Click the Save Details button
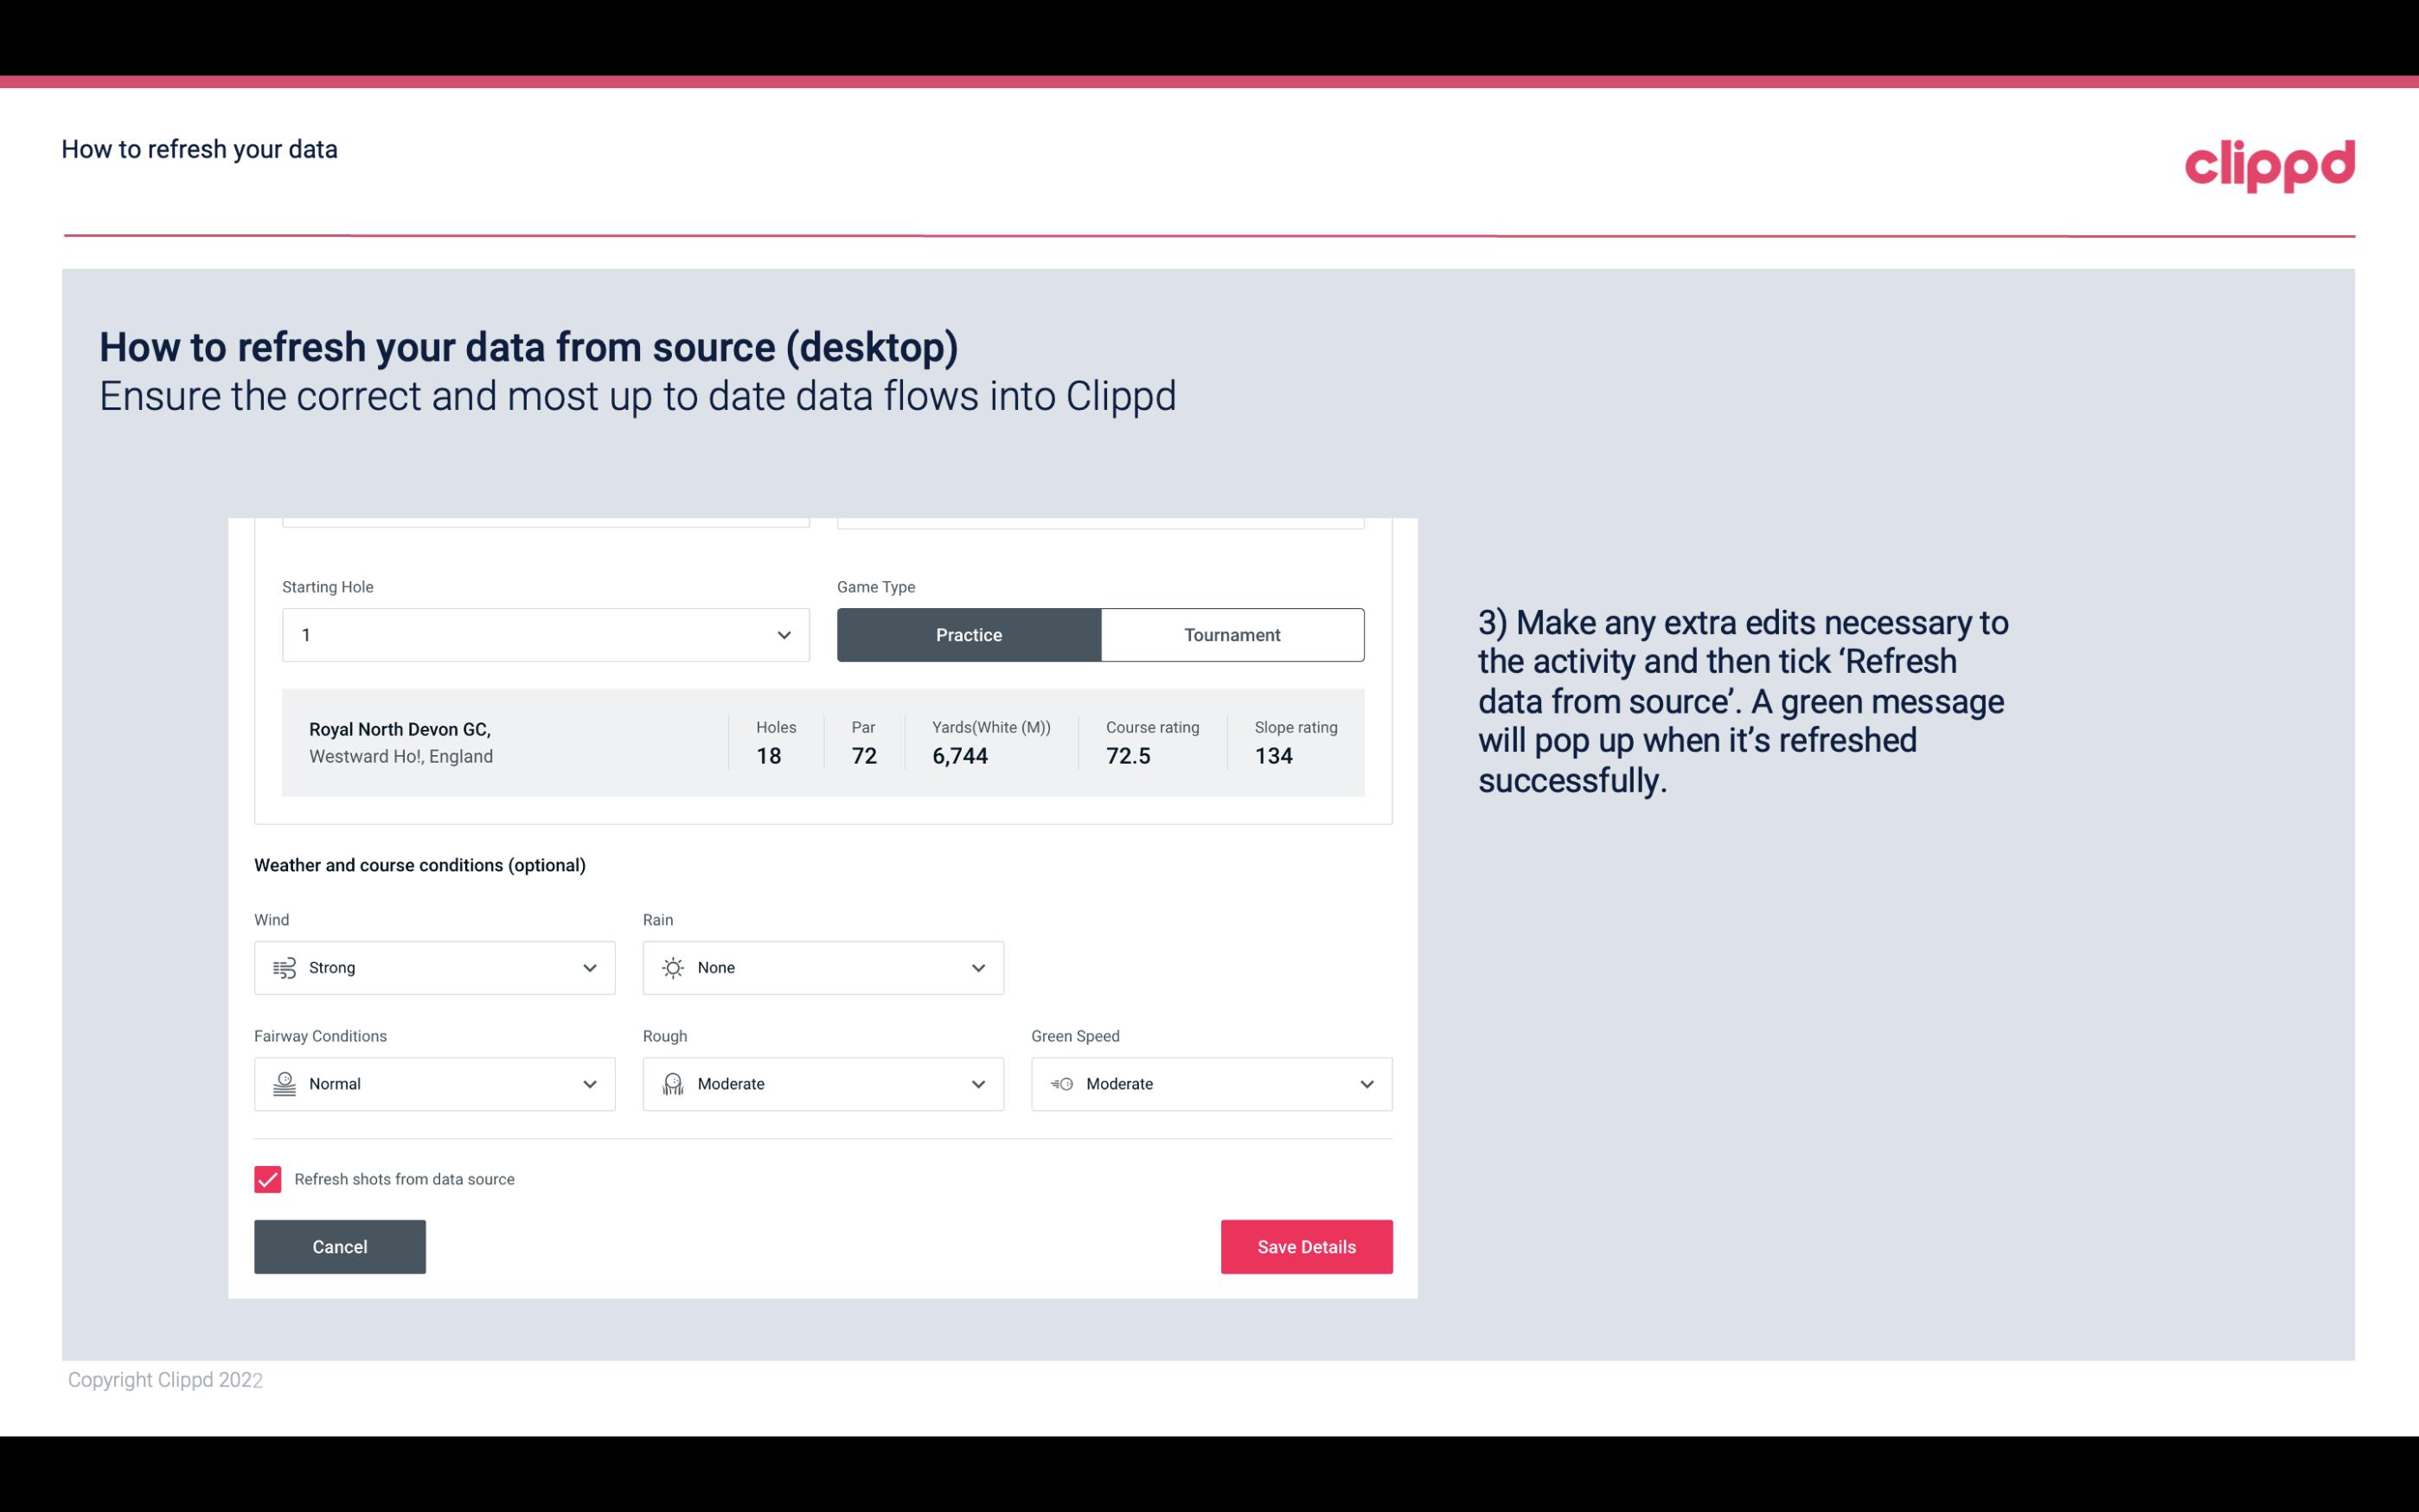Image resolution: width=2419 pixels, height=1512 pixels. [x=1306, y=1246]
